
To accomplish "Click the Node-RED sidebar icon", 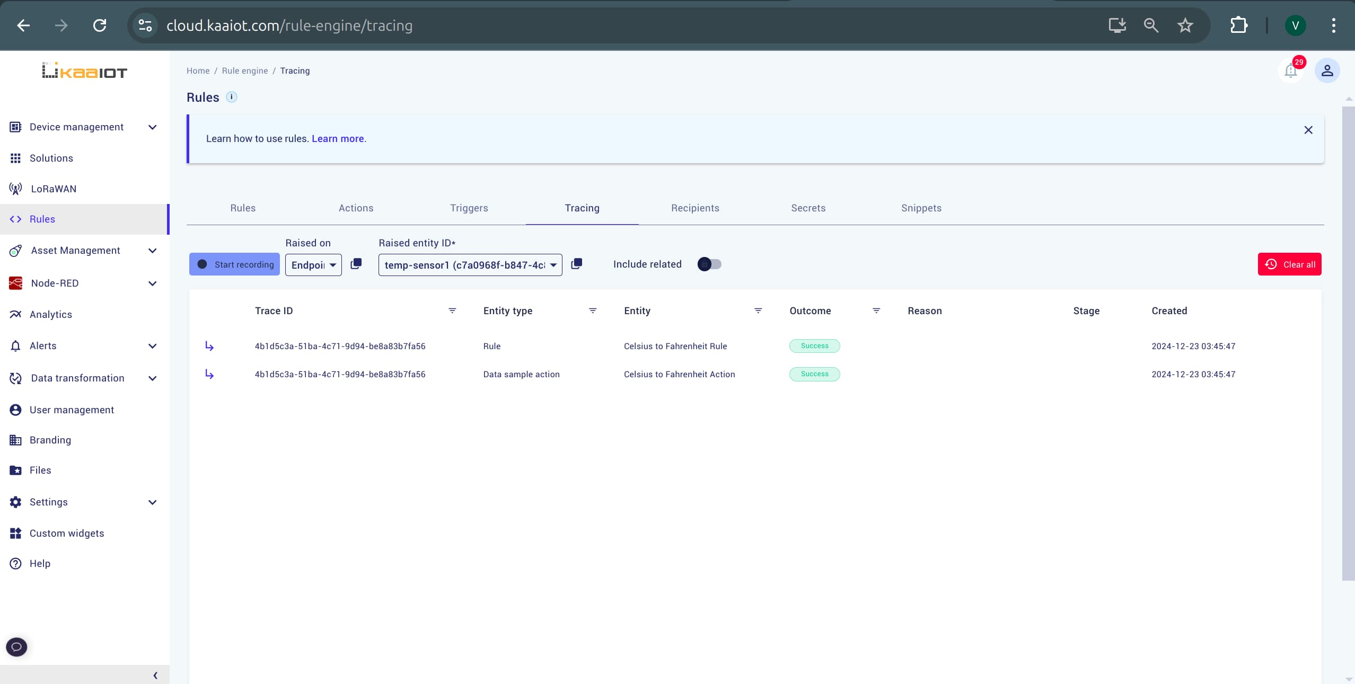I will coord(15,282).
